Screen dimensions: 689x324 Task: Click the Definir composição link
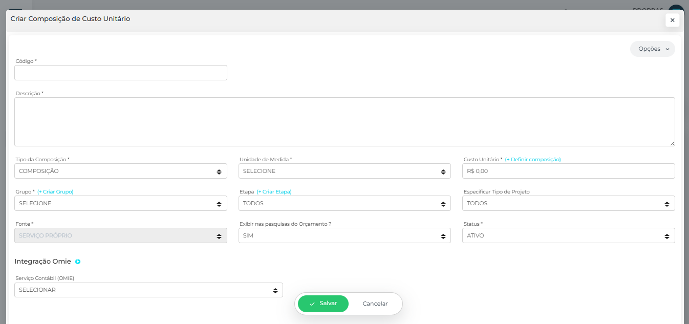click(533, 160)
